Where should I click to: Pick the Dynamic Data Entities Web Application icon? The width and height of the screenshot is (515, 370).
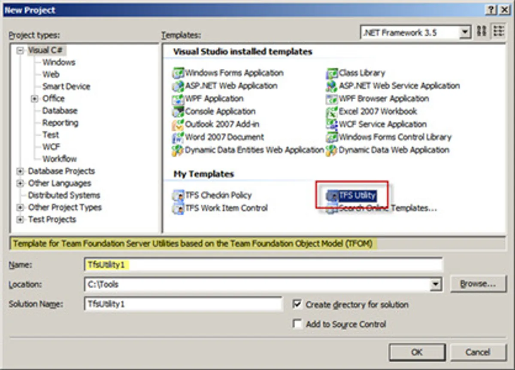[178, 150]
